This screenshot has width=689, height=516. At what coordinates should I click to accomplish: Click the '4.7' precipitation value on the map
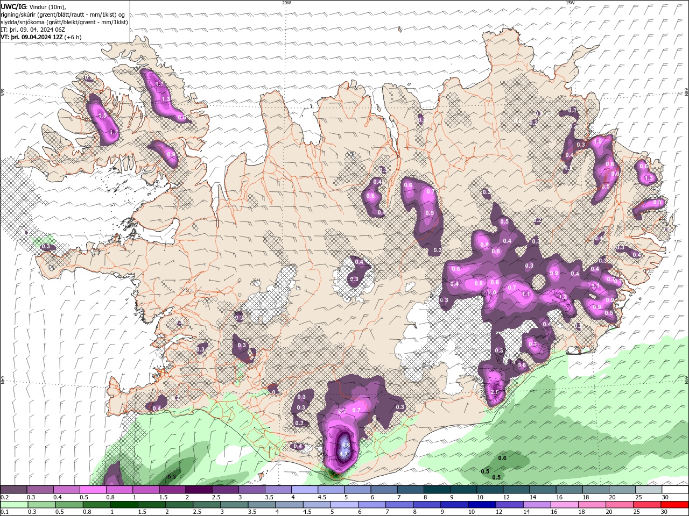pyautogui.click(x=344, y=454)
